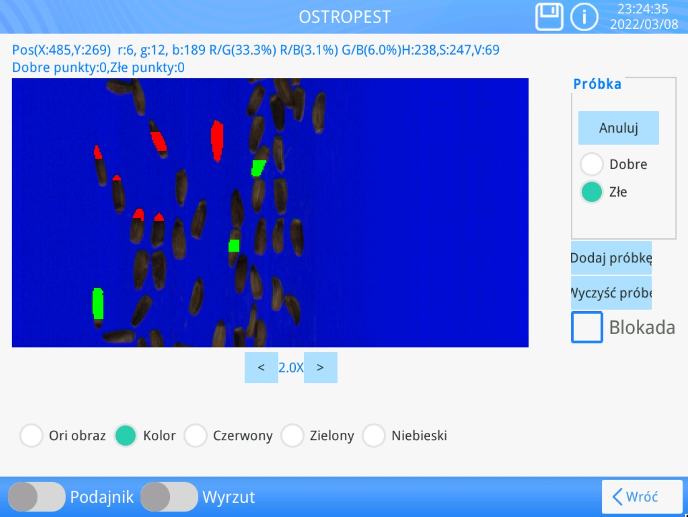Click the tall green marked seed at bottom left
The height and width of the screenshot is (517, 688).
click(x=98, y=303)
